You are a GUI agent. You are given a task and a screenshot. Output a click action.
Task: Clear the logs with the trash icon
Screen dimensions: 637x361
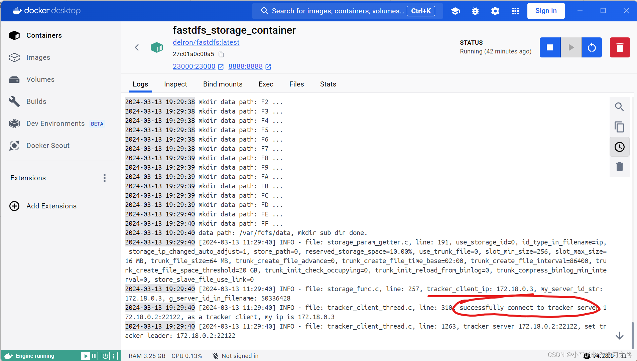pyautogui.click(x=619, y=167)
